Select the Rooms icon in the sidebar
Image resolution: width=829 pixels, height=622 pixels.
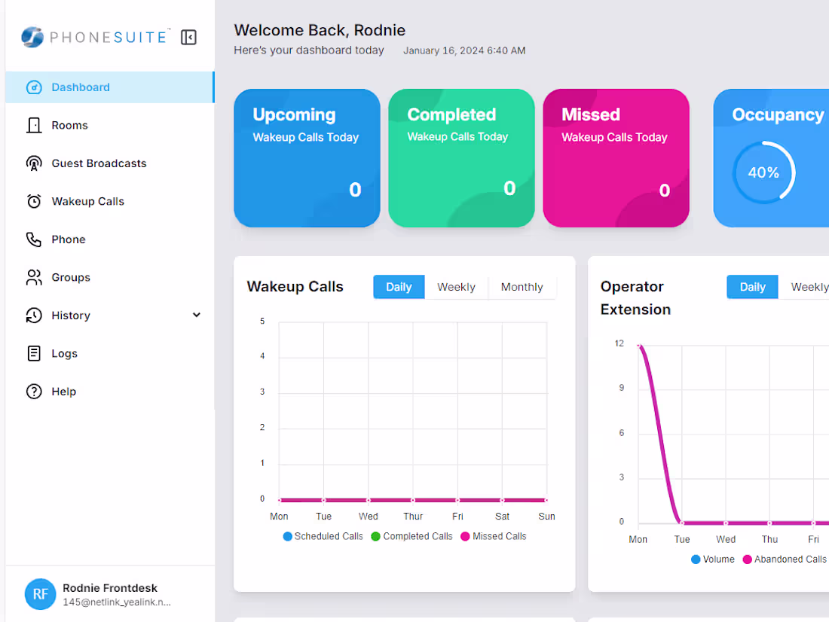click(x=32, y=125)
